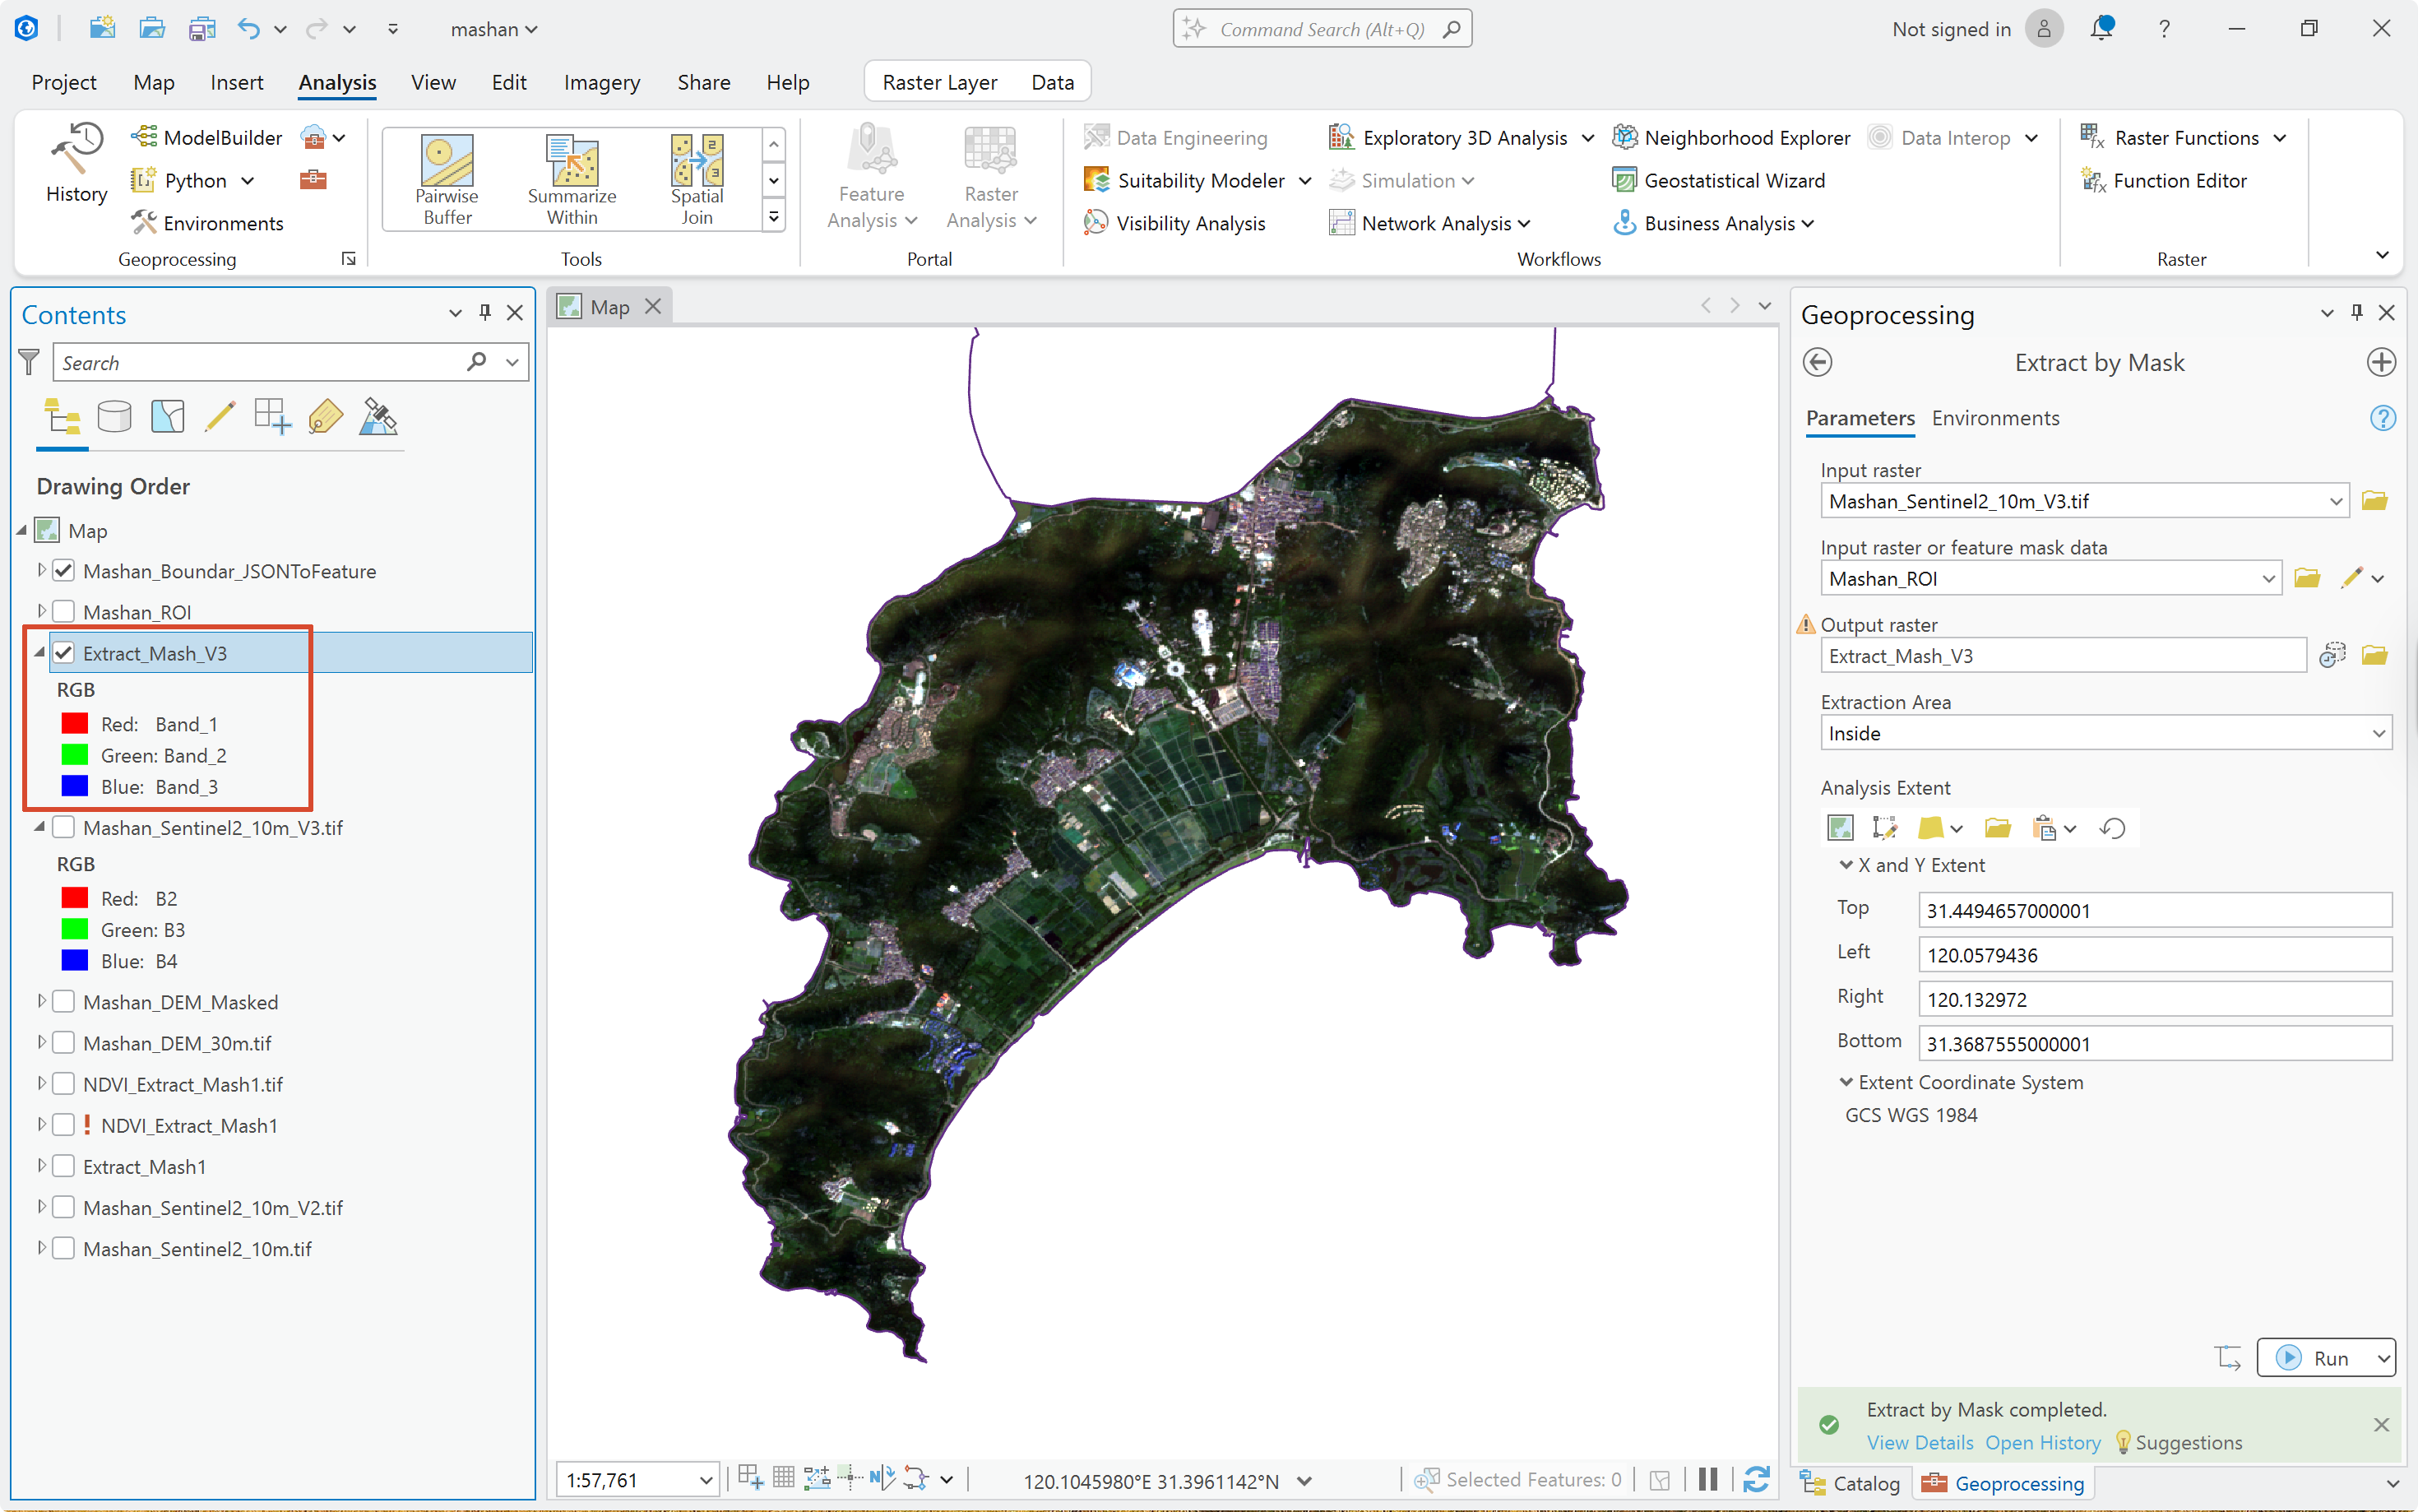Launch the Spatial Join tool
The image size is (2418, 1512).
click(697, 180)
